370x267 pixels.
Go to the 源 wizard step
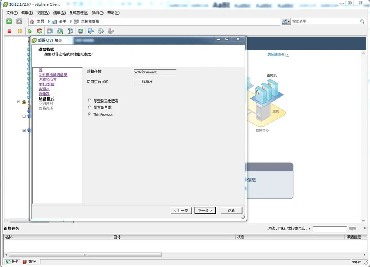tap(41, 70)
